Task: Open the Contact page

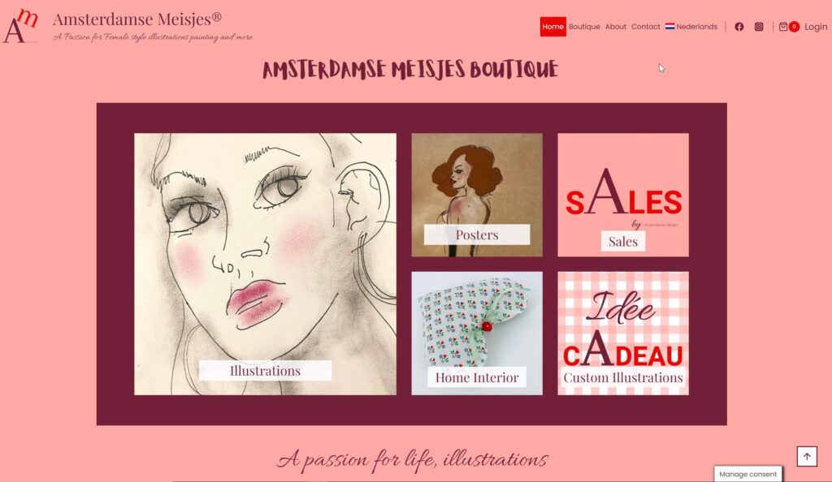Action: point(646,27)
